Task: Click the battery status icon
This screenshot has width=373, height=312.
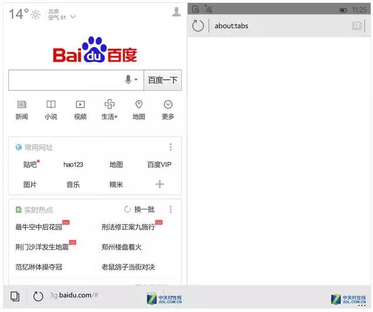Action: pos(343,10)
